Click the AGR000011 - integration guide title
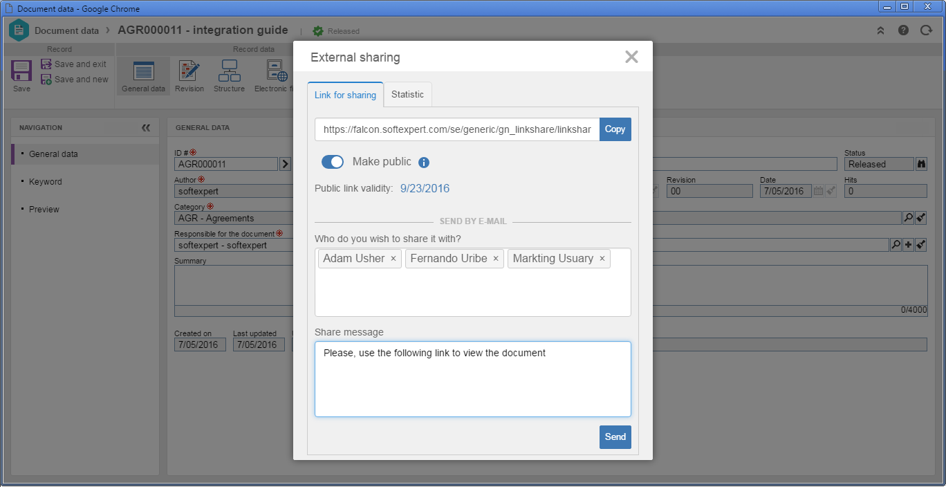Screen dimensions: 946x487 203,30
